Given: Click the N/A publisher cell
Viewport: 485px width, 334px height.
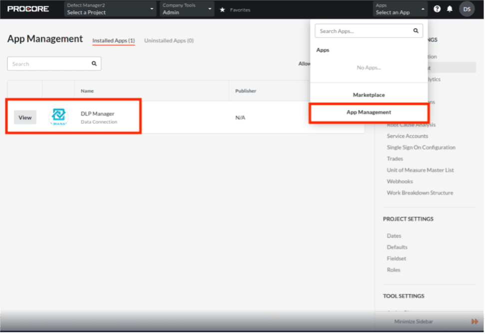Looking at the screenshot, I should tap(240, 117).
